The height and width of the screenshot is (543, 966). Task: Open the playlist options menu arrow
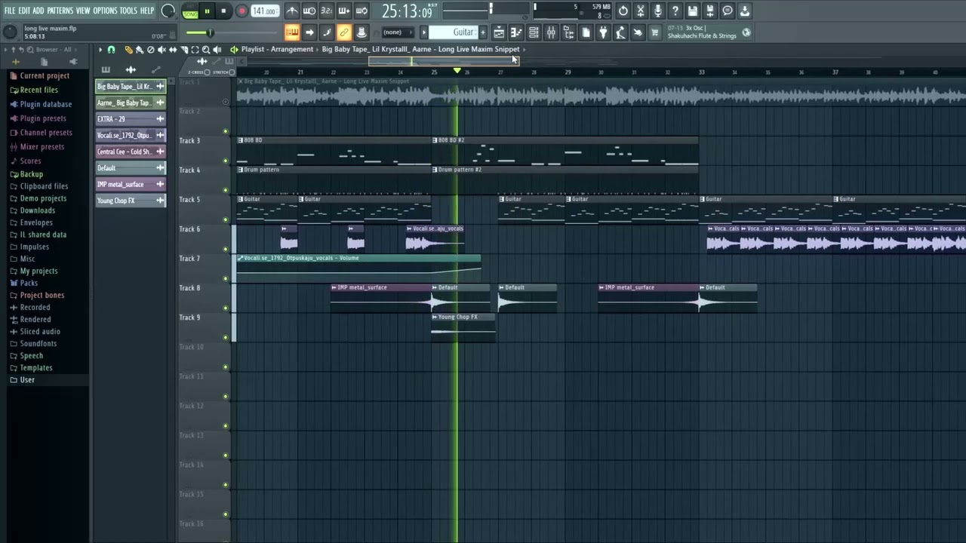click(100, 50)
